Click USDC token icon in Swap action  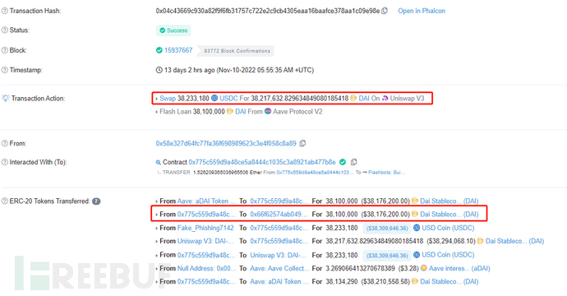click(x=214, y=98)
